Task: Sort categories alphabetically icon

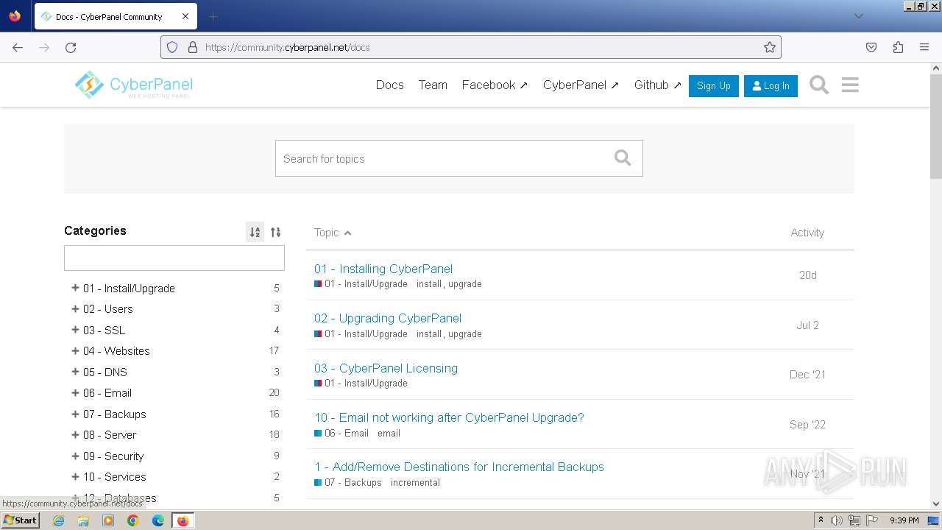Action: (255, 232)
